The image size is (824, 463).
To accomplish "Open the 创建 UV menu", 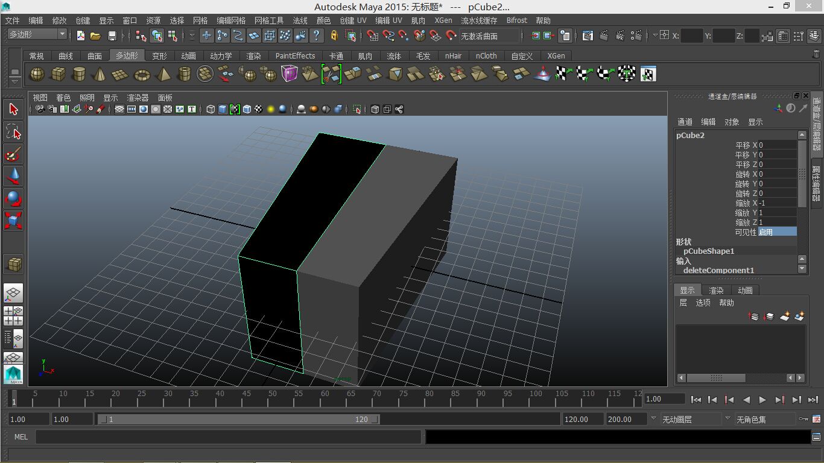I will tap(352, 20).
